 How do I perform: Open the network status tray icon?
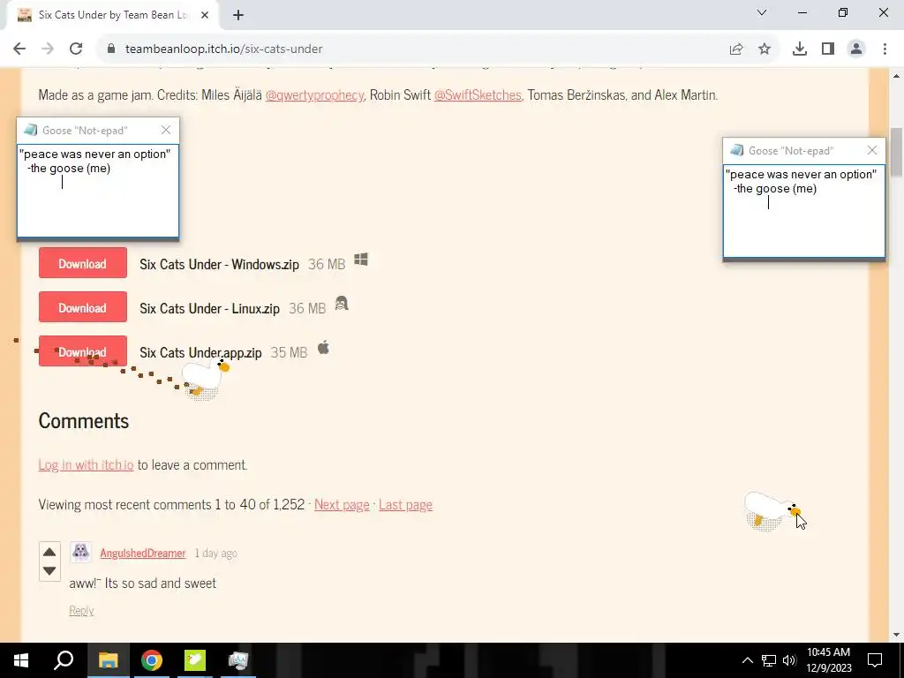[x=769, y=660]
